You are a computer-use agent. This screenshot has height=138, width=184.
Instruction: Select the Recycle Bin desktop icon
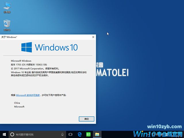[7, 24]
